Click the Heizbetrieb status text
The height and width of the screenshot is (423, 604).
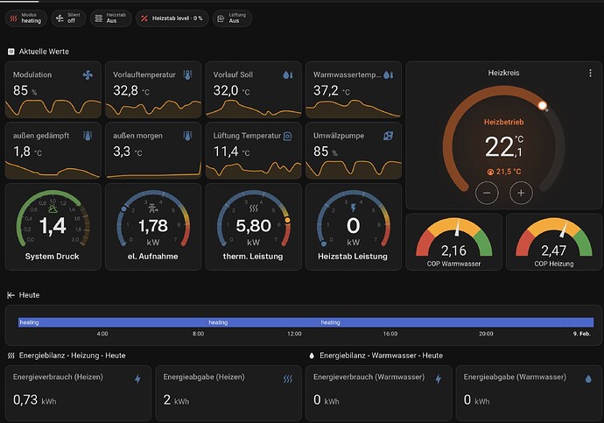coord(503,122)
